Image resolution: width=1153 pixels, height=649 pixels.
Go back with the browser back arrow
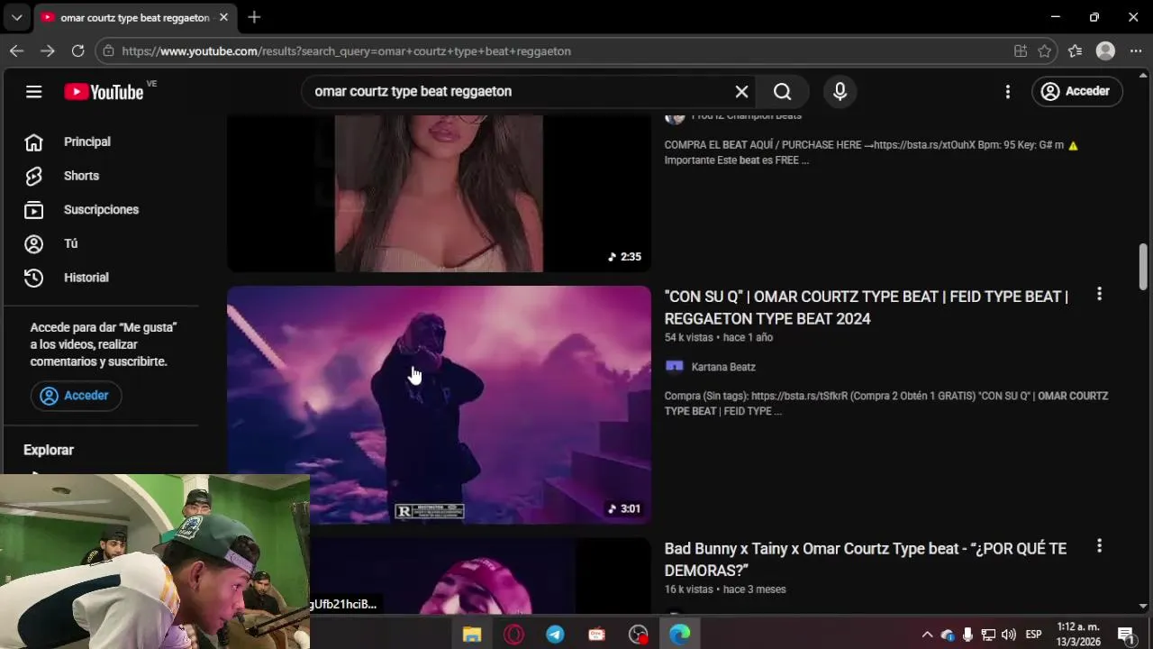tap(16, 51)
